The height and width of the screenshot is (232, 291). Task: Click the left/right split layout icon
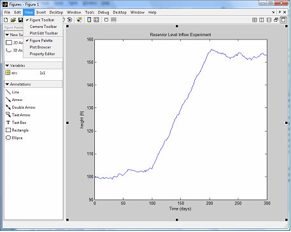(x=262, y=20)
